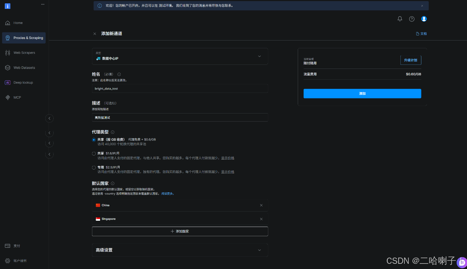Click the banner info icon
Screen dimensions: 467x269
click(x=99, y=6)
